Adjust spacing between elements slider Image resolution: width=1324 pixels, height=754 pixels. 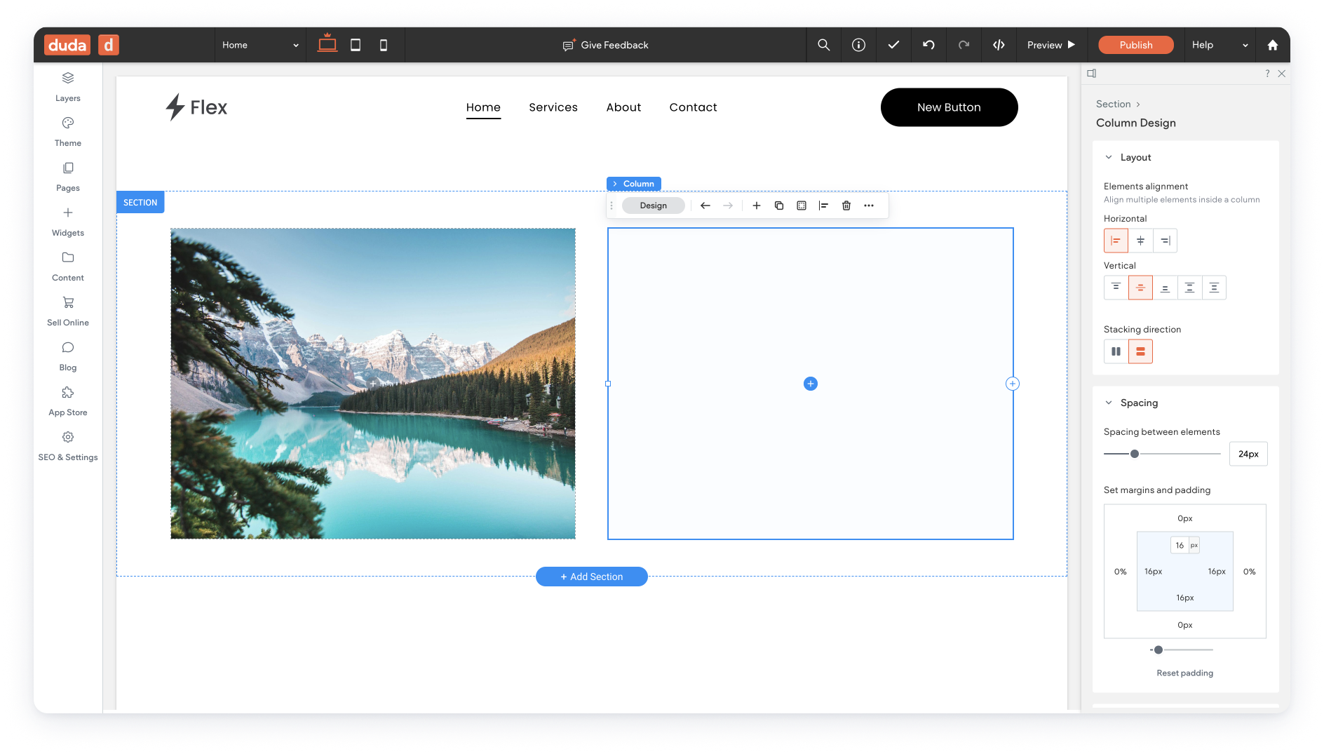click(x=1135, y=454)
